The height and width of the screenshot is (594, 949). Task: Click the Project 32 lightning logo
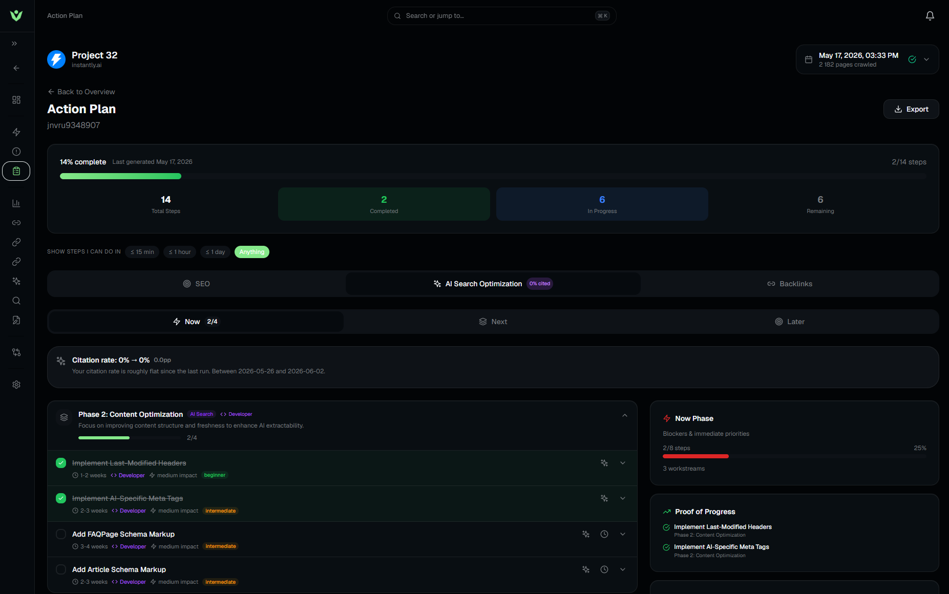coord(56,59)
